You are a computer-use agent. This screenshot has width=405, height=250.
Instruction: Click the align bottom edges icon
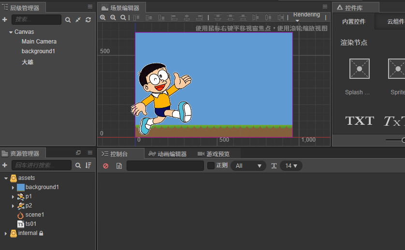[161, 17]
